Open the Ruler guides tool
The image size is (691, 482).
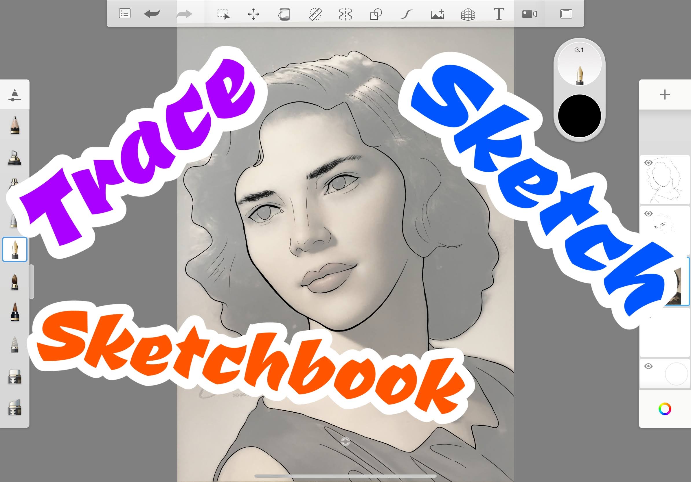click(x=315, y=14)
